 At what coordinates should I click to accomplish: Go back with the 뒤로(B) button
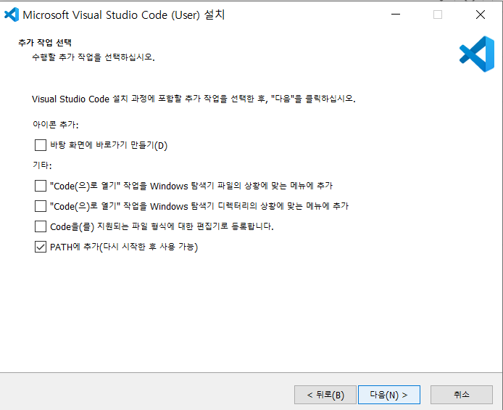(325, 395)
